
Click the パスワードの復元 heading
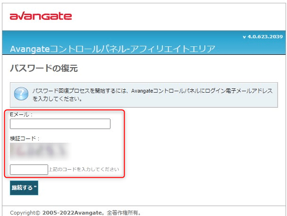[x=44, y=68]
